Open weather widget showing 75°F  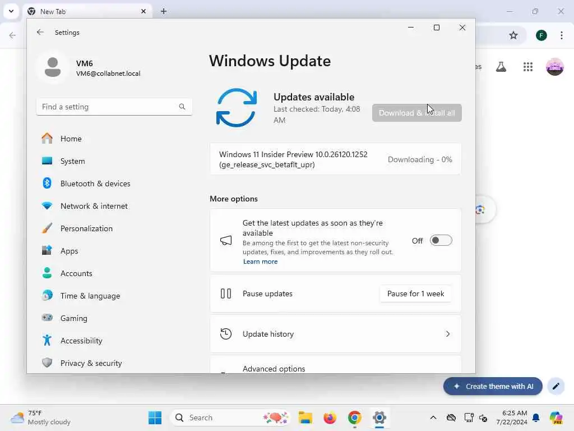click(x=41, y=418)
